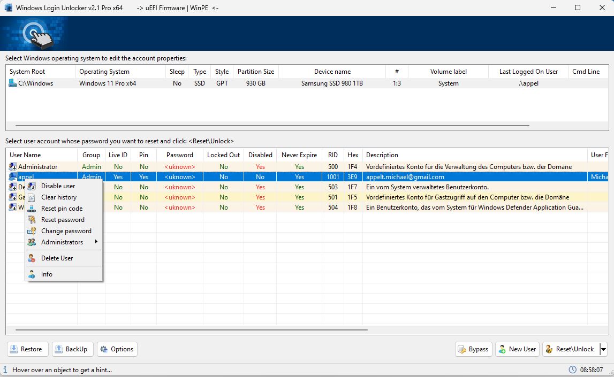Select Reset password menu entry
614x377 pixels.
pos(63,220)
